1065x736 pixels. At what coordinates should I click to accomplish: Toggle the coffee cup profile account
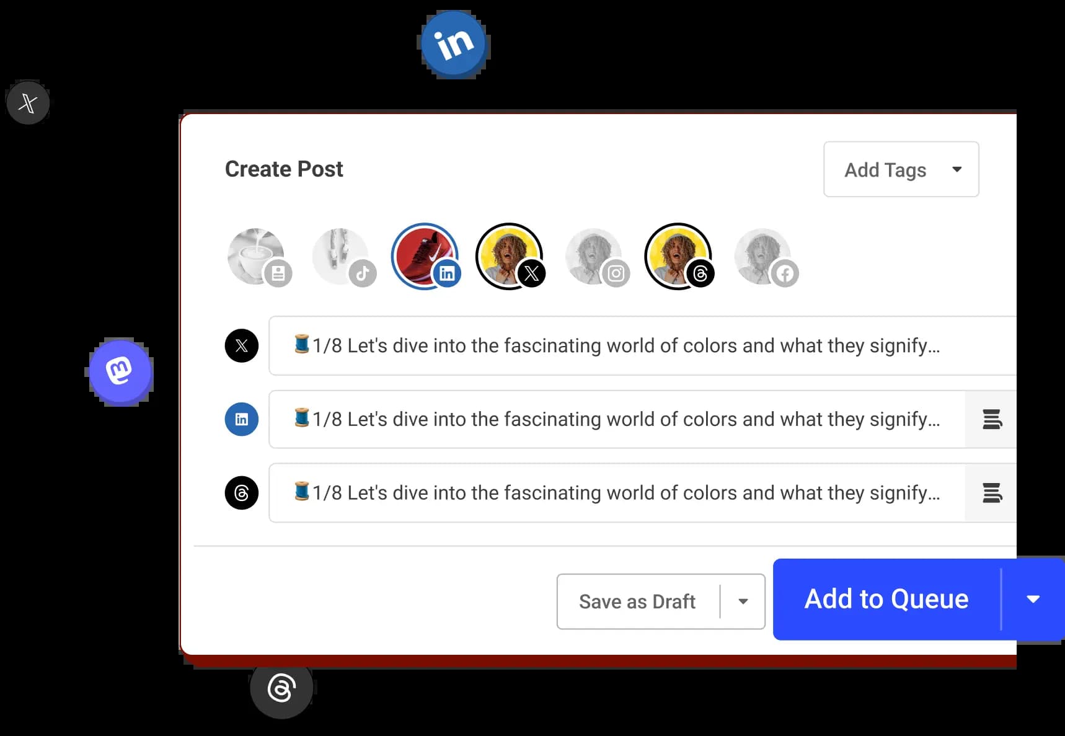259,257
